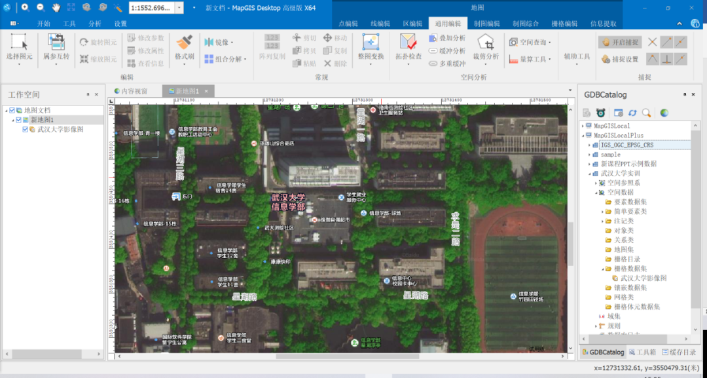Close the 工作空间 panel
The height and width of the screenshot is (378, 707).
point(96,95)
